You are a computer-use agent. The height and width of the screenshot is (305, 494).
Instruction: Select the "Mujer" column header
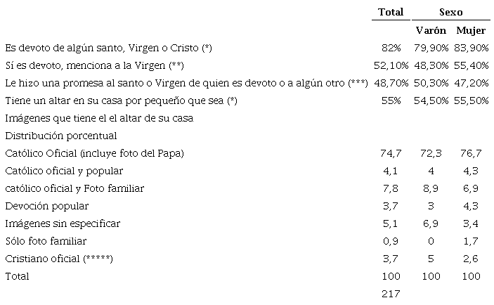pyautogui.click(x=470, y=31)
